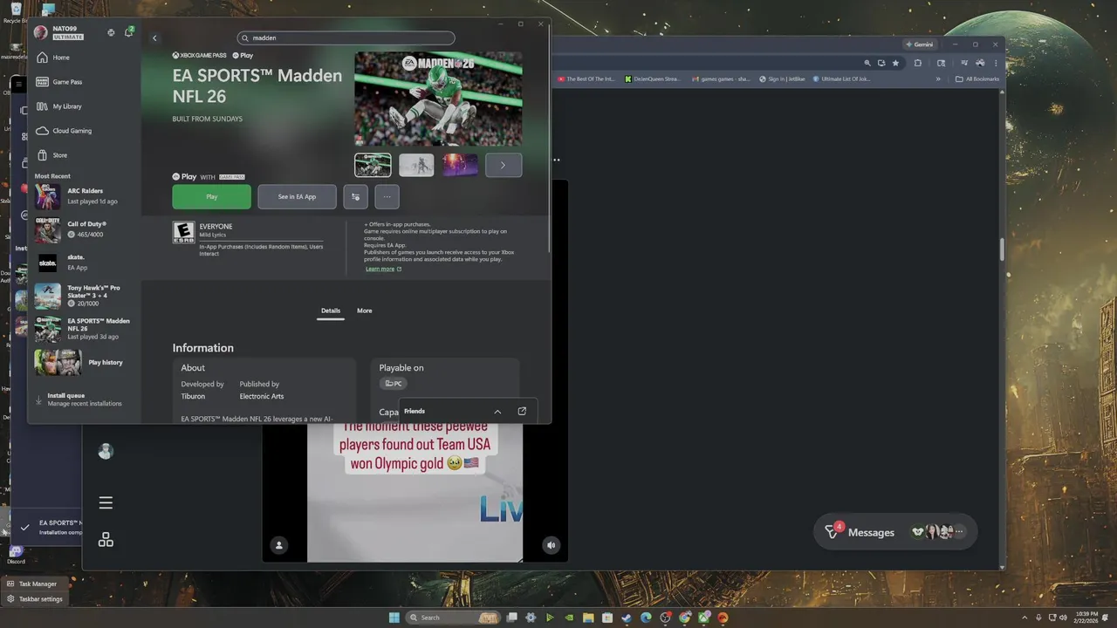Image resolution: width=1117 pixels, height=628 pixels.
Task: Open ARC Raiders from Most Recent
Action: click(85, 196)
